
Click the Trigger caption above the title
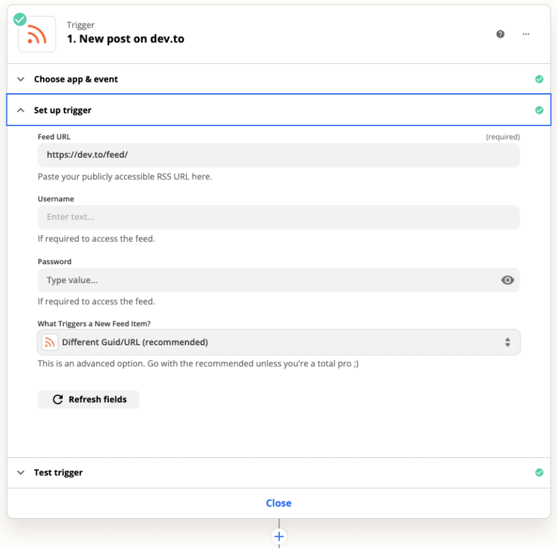[80, 25]
